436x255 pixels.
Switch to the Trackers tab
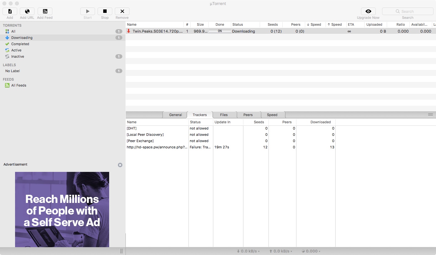[x=200, y=115]
